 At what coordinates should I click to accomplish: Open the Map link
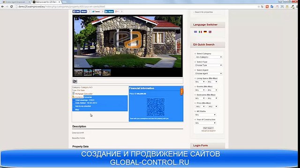pyautogui.click(x=77, y=110)
